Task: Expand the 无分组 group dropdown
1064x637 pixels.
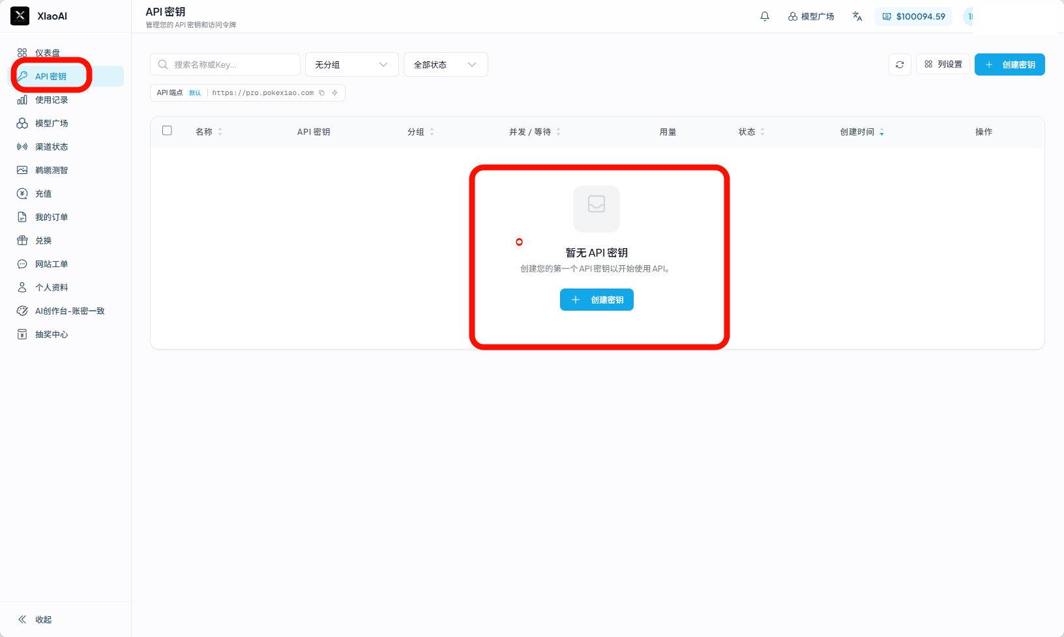Action: point(352,64)
